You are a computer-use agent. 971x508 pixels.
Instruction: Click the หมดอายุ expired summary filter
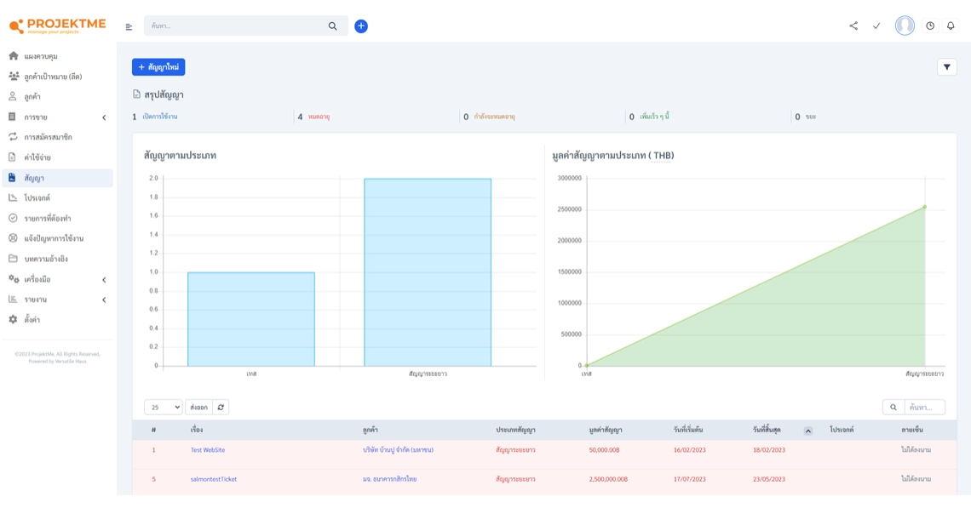pyautogui.click(x=319, y=117)
